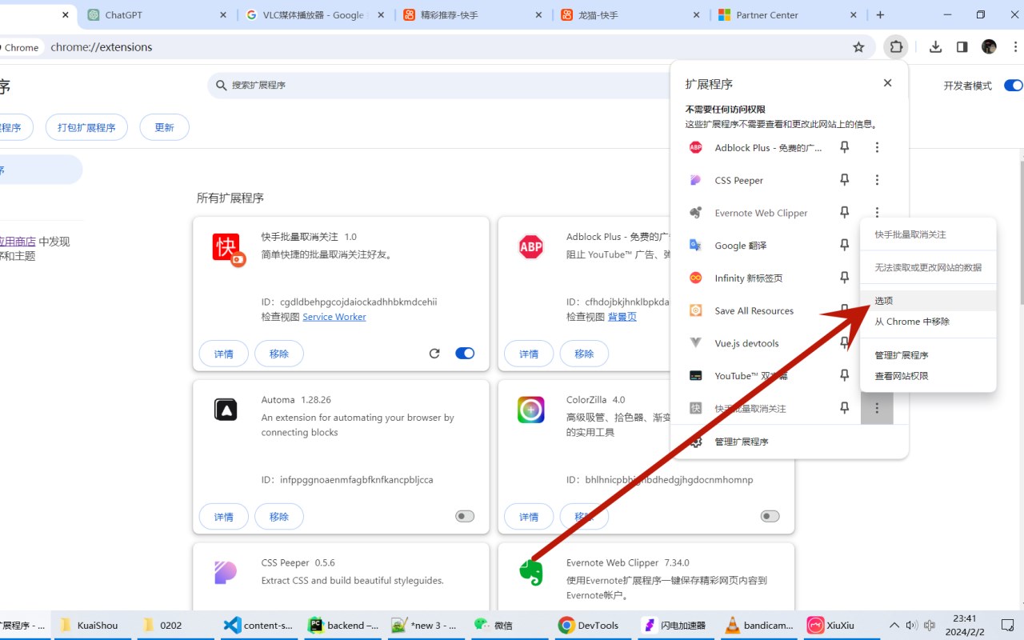1024x640 pixels.
Task: Choose 管理扩展程序 in the context menu
Action: [928, 355]
